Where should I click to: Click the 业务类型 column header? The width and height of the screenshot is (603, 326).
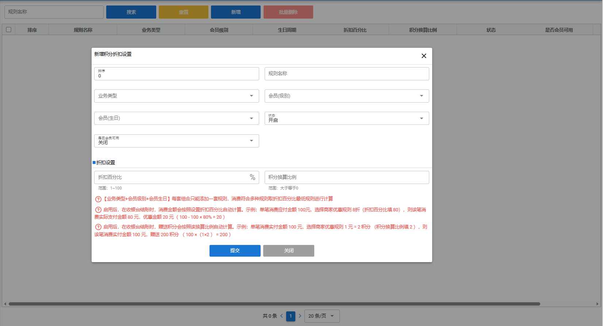pyautogui.click(x=151, y=30)
